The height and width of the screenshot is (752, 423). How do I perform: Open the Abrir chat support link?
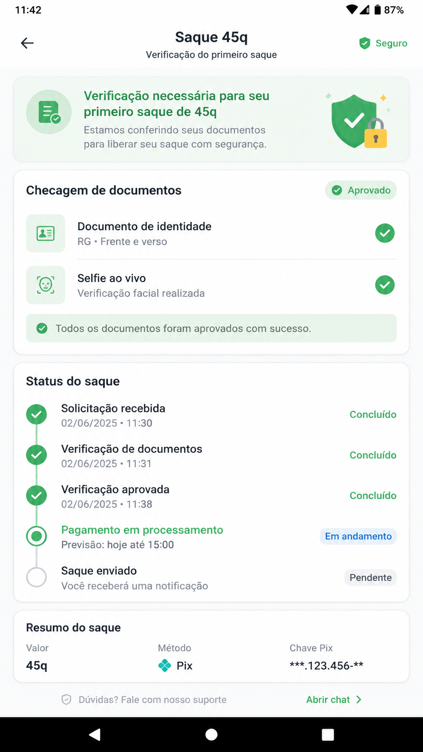tap(334, 699)
